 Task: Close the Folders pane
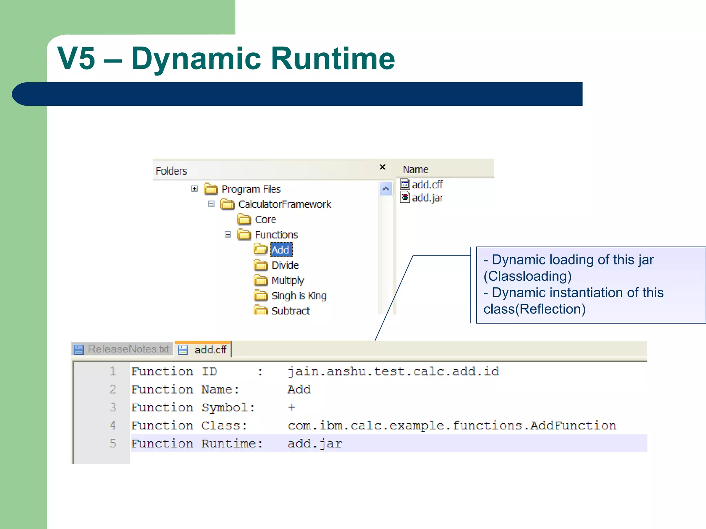tap(382, 167)
